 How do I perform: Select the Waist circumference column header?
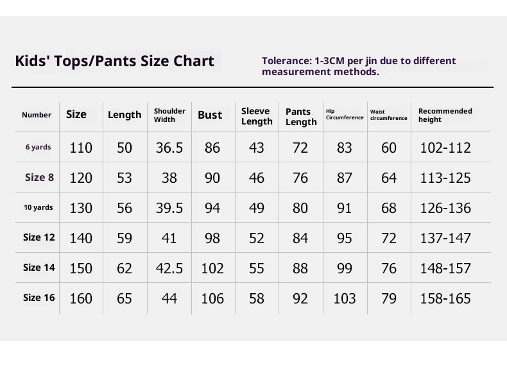click(x=388, y=115)
